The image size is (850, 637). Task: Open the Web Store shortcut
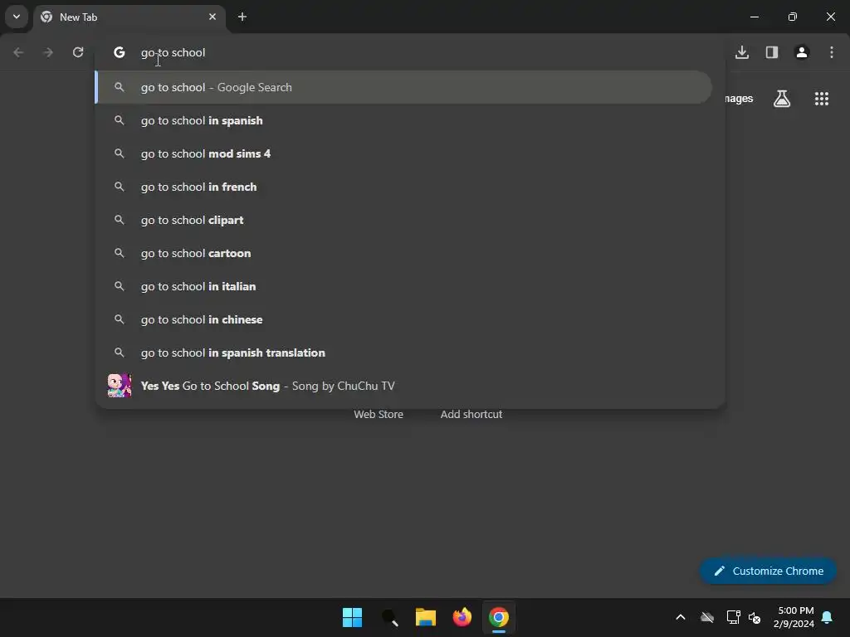click(379, 415)
